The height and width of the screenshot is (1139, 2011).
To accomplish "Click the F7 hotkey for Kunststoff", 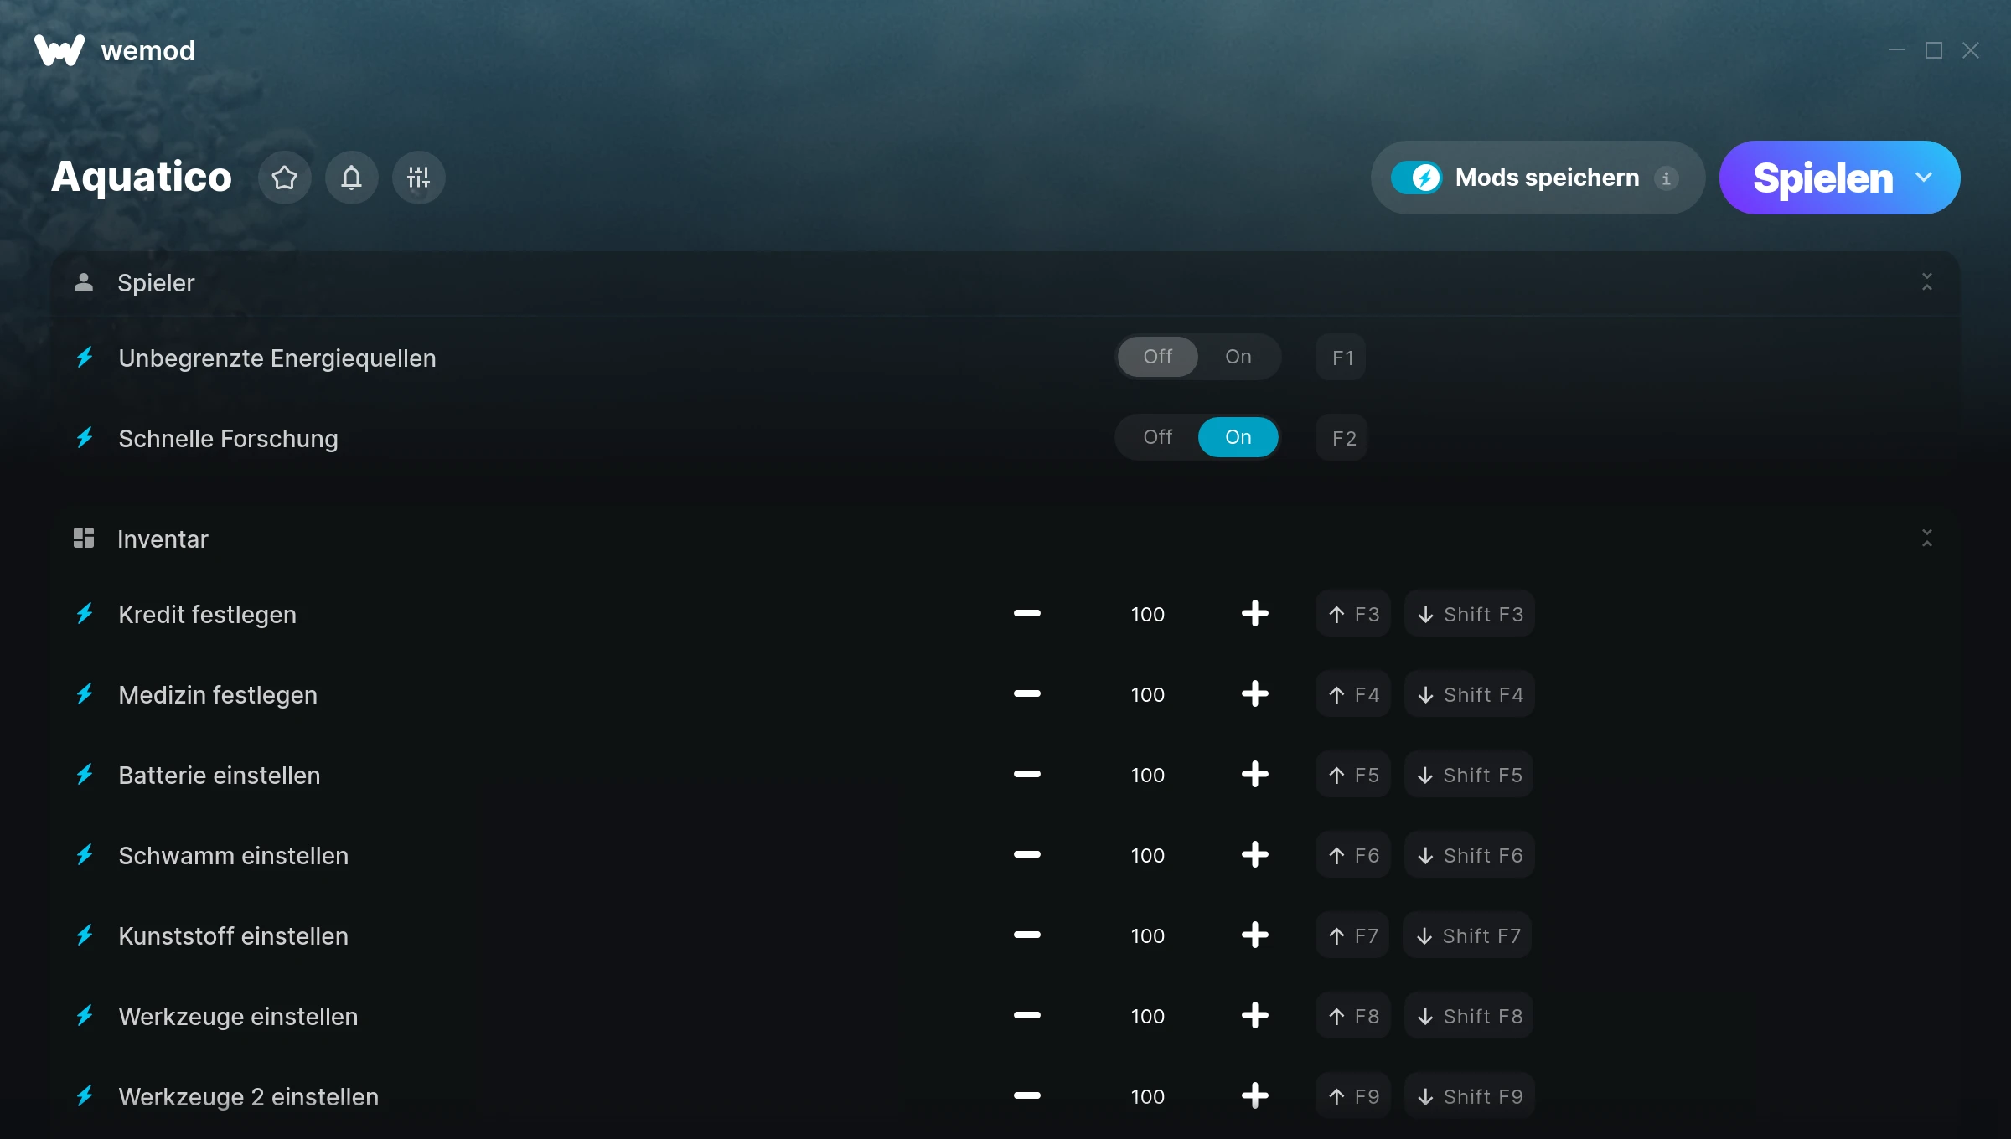I will 1353,935.
